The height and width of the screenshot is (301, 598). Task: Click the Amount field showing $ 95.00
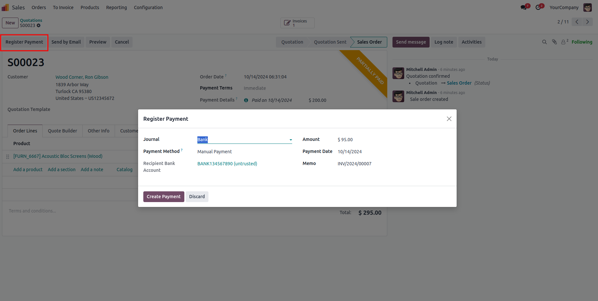(x=345, y=140)
